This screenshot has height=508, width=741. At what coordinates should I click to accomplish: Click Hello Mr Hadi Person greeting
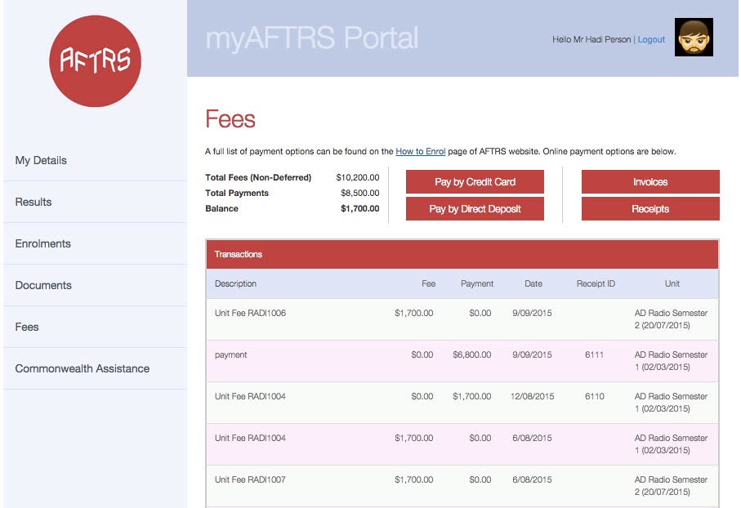pos(591,39)
